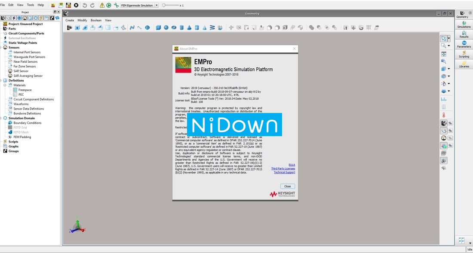Image resolution: width=473 pixels, height=253 pixels.
Task: Switch to the Boolean menu in Geometry window
Action: click(96, 20)
